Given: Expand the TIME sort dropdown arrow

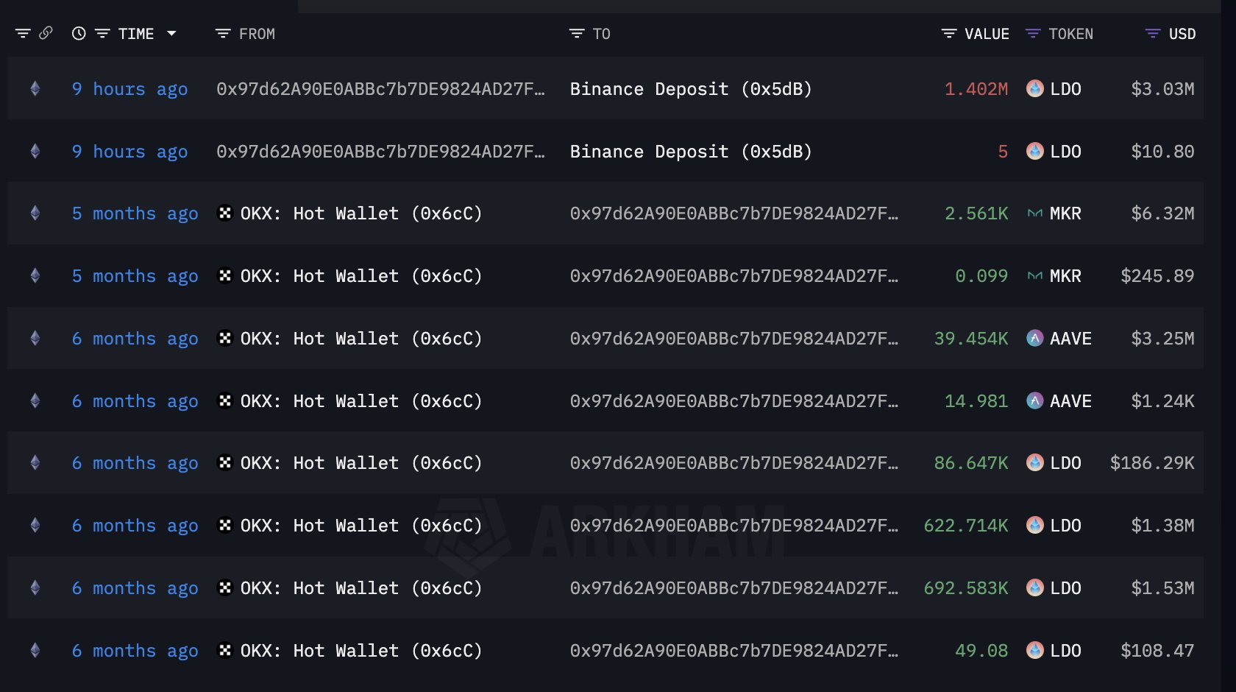Looking at the screenshot, I should pos(171,33).
